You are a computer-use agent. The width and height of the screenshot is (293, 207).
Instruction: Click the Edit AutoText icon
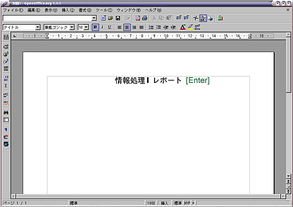(x=6, y=78)
